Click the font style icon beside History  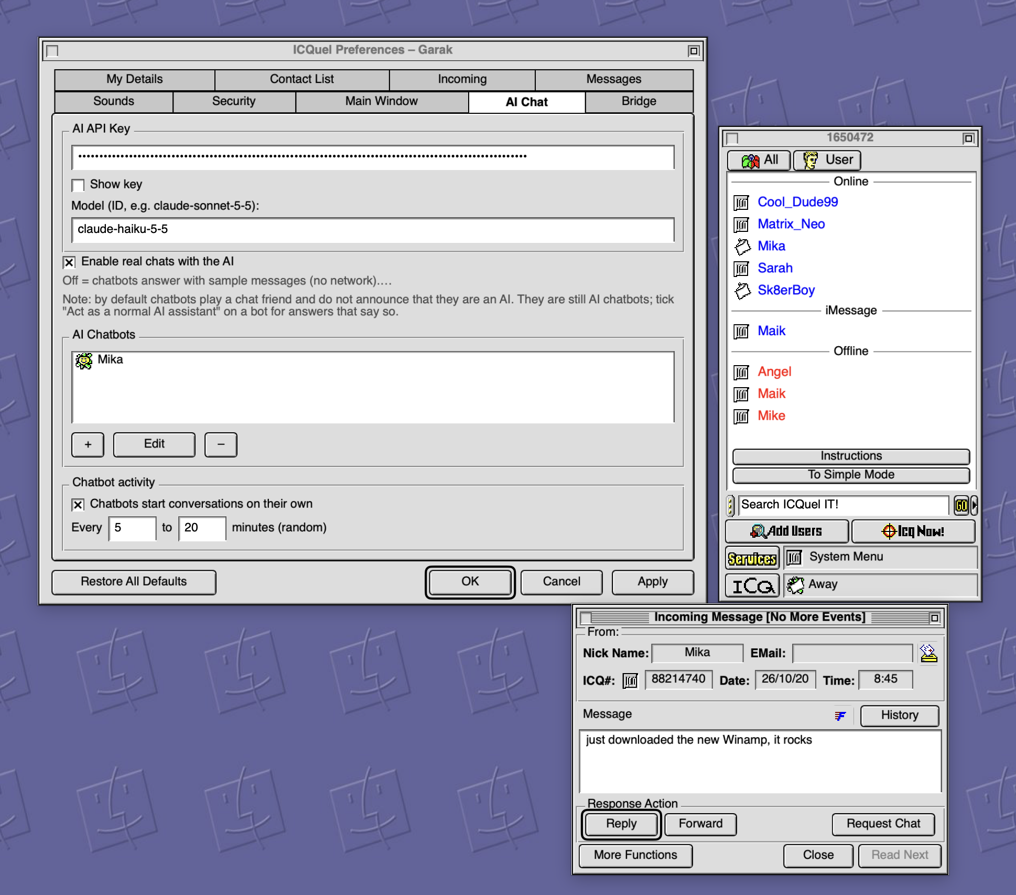840,716
